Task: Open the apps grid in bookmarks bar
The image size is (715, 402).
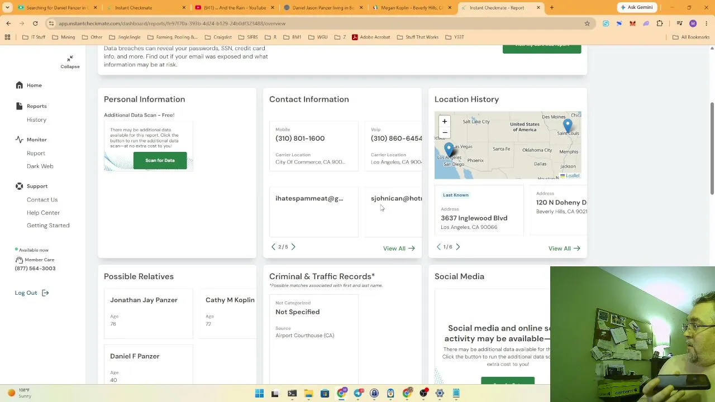Action: point(7,37)
